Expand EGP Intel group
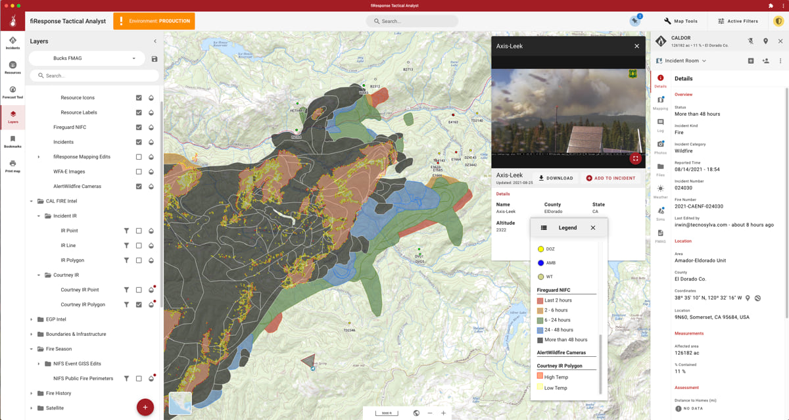The width and height of the screenshot is (789, 420). pyautogui.click(x=32, y=319)
